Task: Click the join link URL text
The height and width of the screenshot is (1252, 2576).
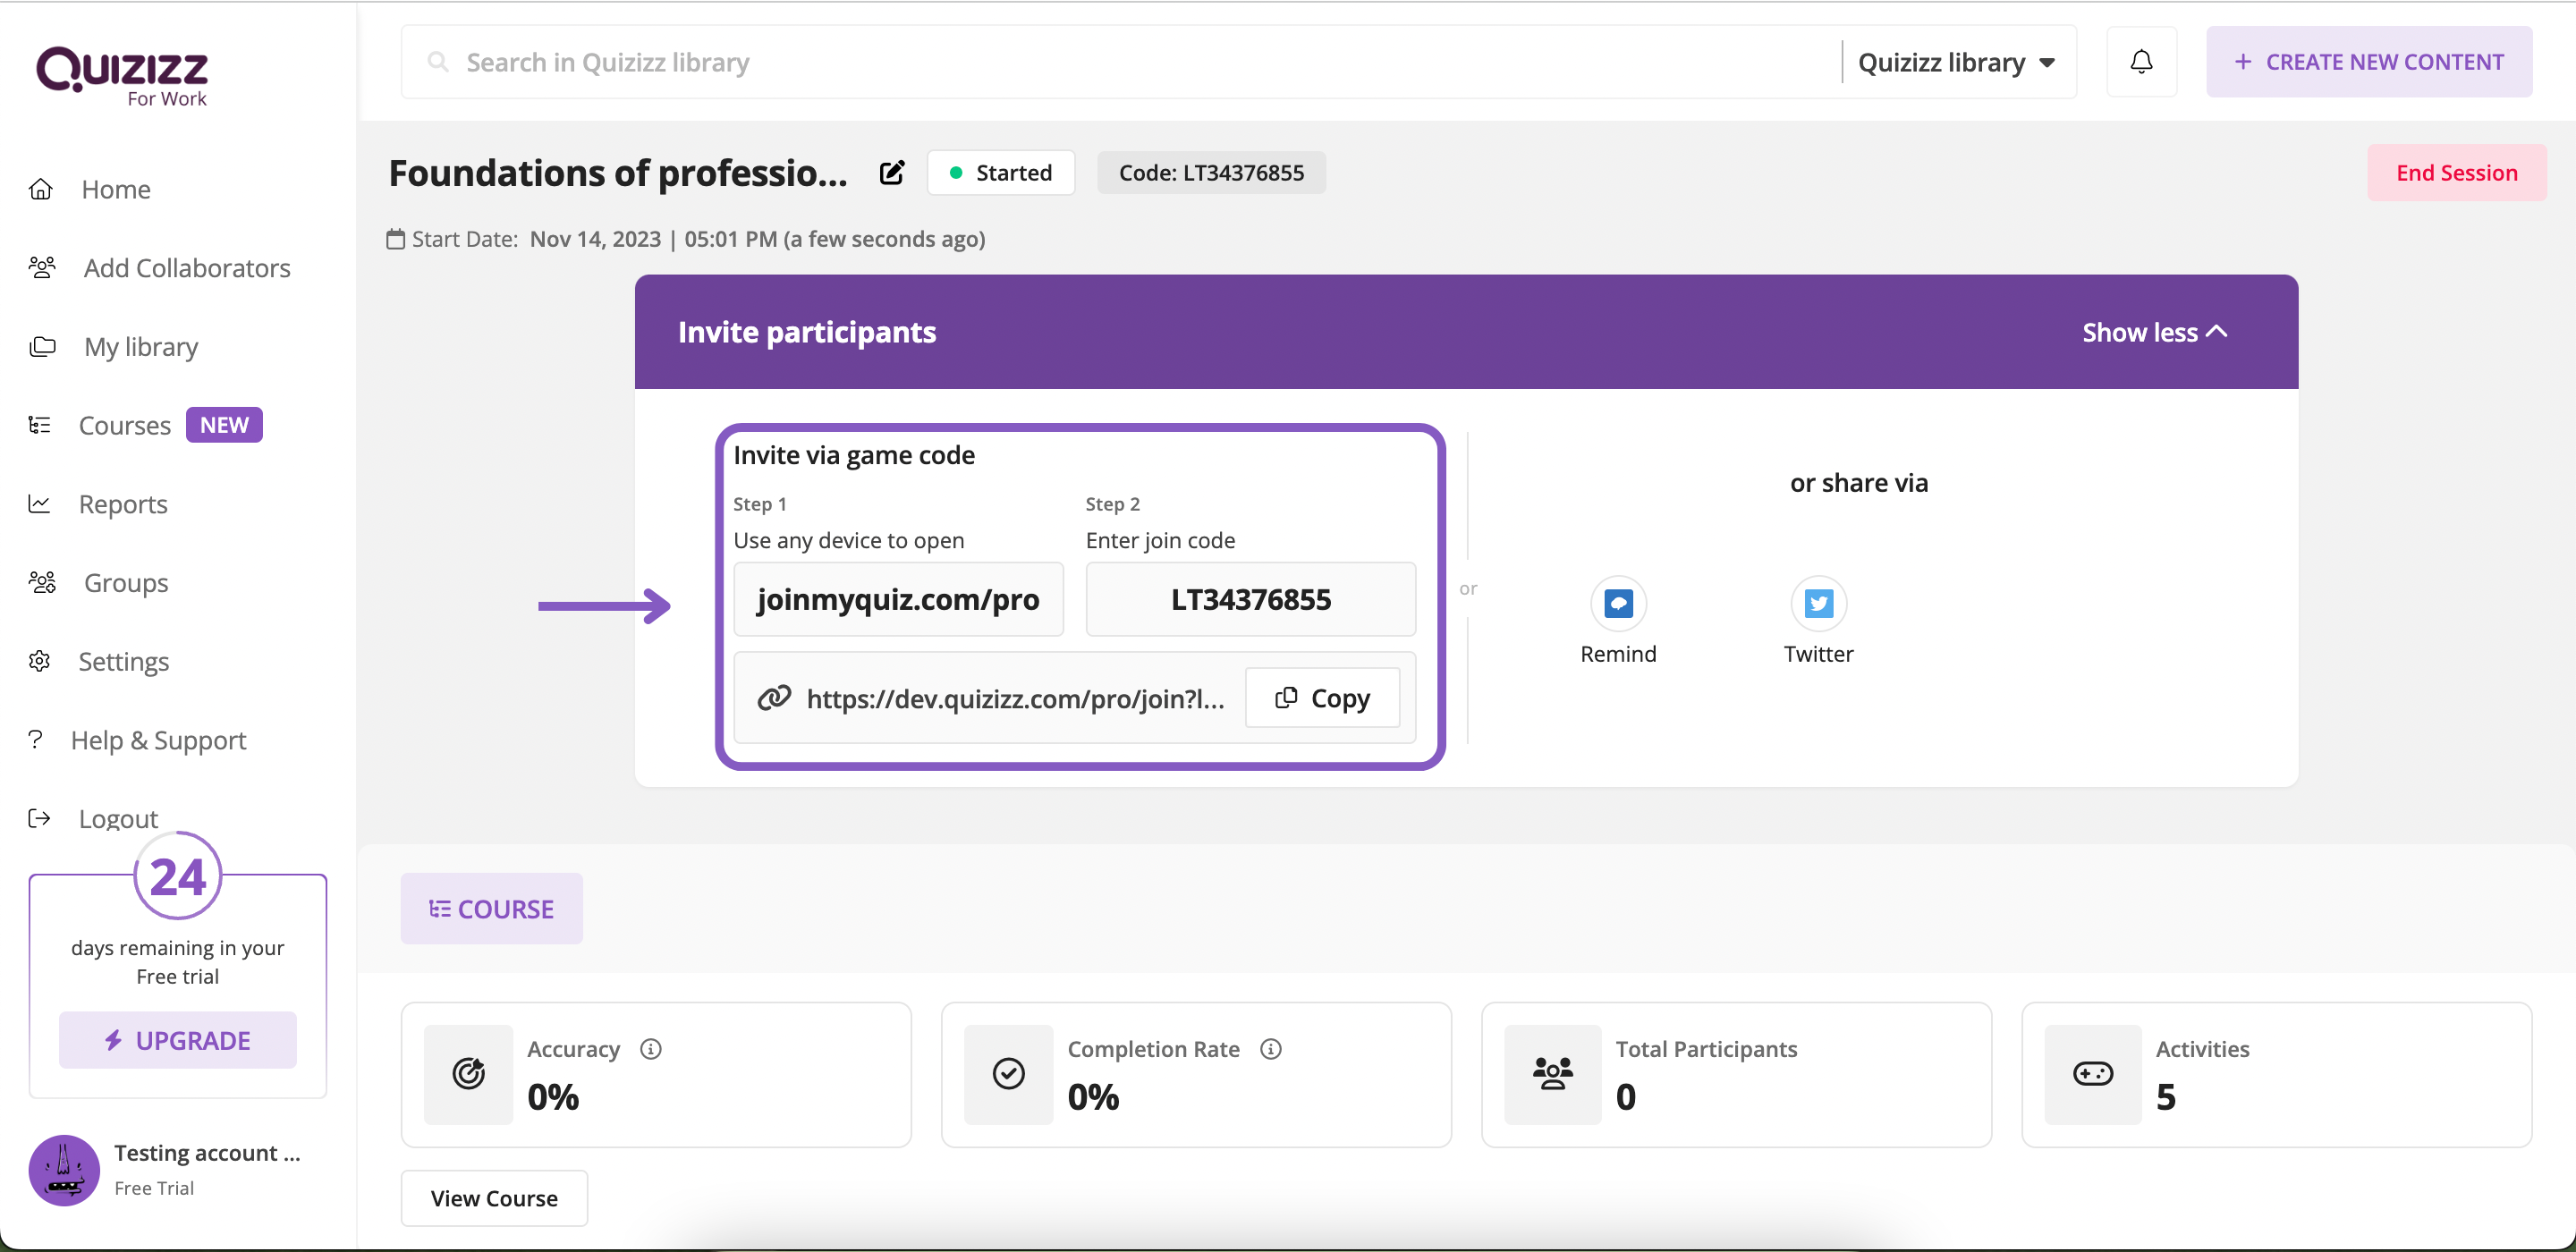Action: [x=1015, y=698]
